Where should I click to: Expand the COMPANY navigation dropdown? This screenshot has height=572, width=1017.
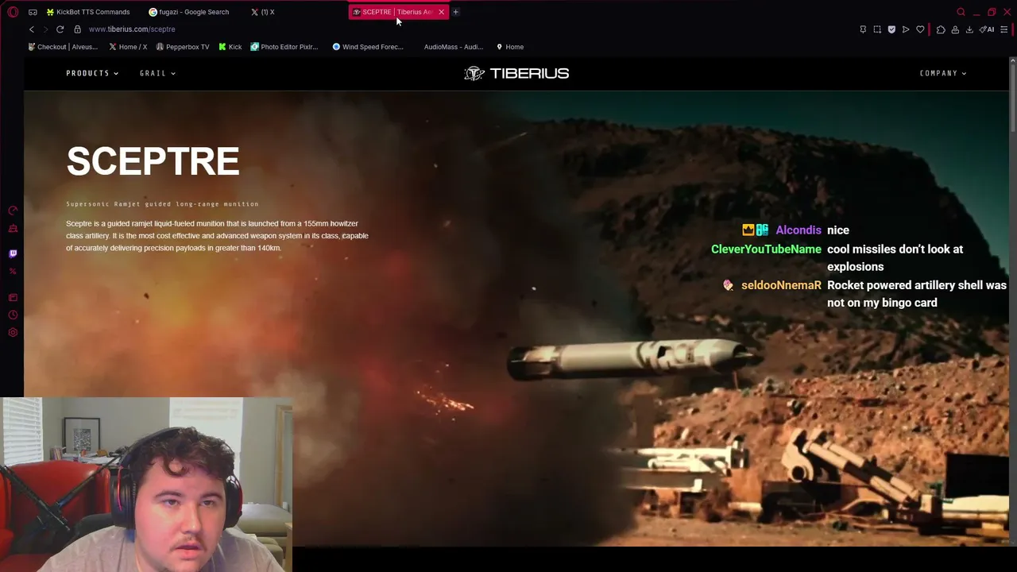pyautogui.click(x=943, y=73)
